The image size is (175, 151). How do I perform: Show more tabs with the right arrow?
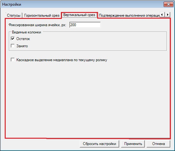pyautogui.click(x=167, y=15)
